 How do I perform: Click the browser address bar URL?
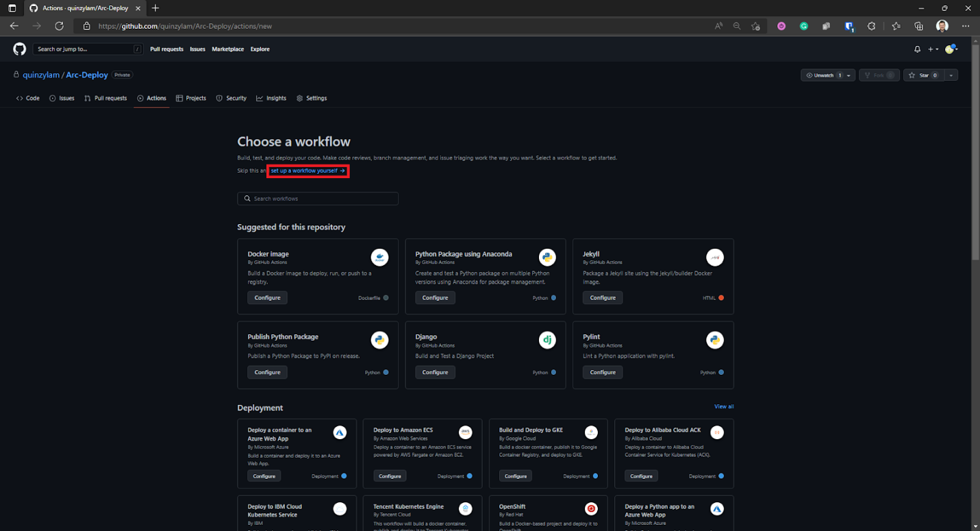pyautogui.click(x=185, y=26)
